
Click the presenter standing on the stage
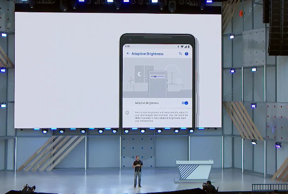point(138,172)
